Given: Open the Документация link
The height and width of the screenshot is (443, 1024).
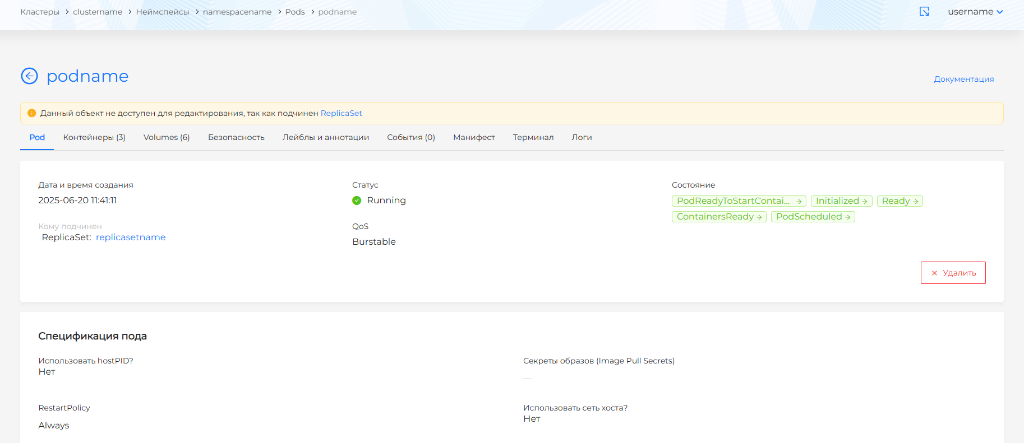Looking at the screenshot, I should tap(963, 79).
